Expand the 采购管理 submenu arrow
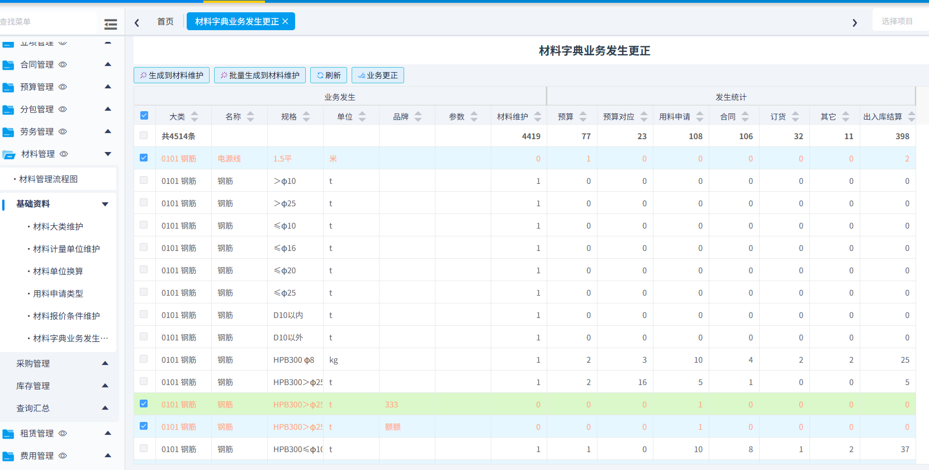This screenshot has width=929, height=470. (x=105, y=363)
